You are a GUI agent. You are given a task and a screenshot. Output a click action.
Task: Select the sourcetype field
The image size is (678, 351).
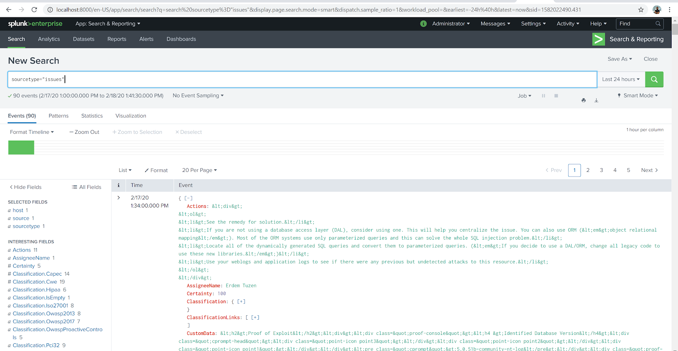pos(26,227)
